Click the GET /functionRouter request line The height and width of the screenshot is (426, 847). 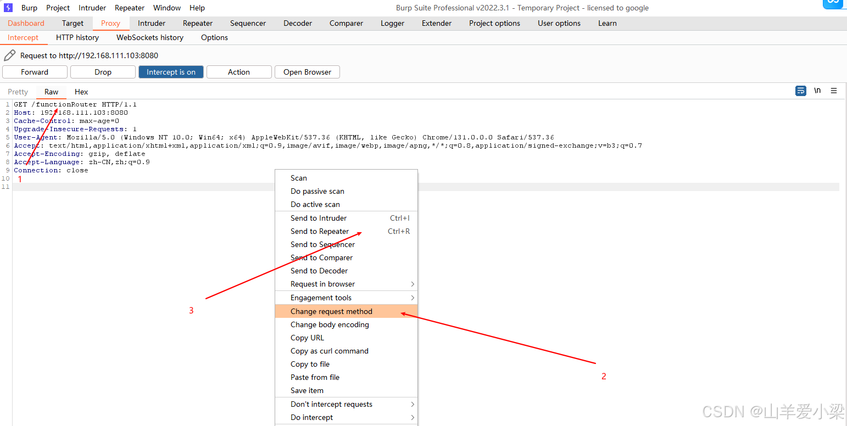pos(75,104)
